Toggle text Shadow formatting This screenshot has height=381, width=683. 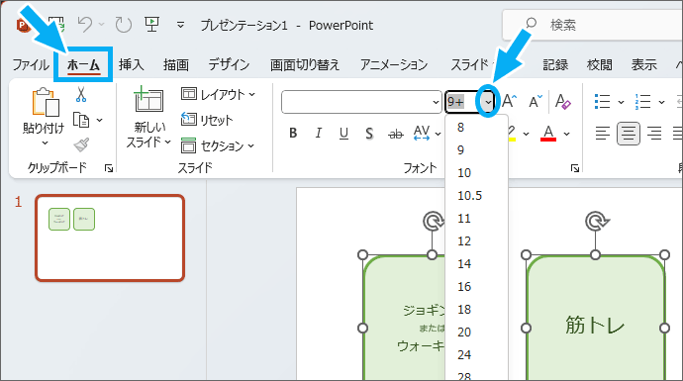[369, 134]
